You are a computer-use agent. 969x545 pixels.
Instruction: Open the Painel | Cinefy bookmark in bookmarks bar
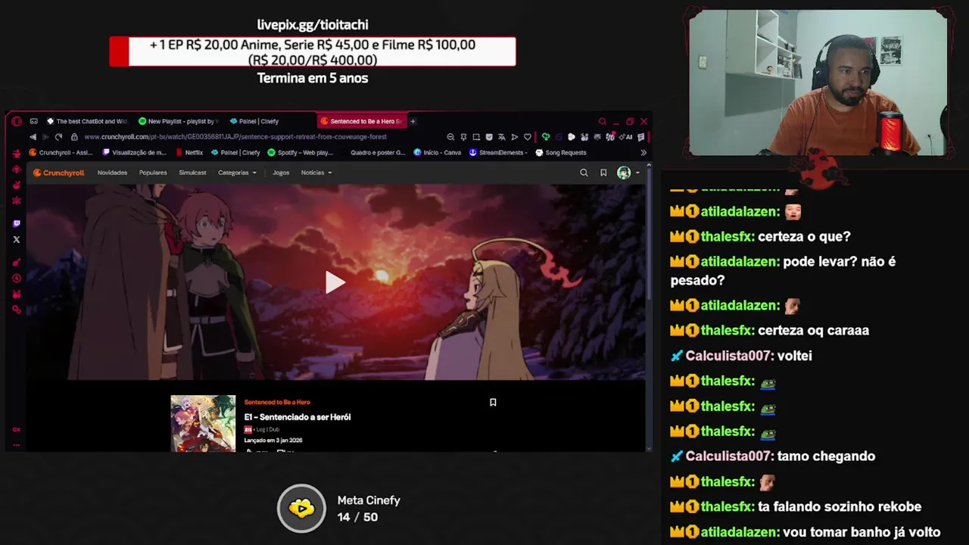tap(235, 153)
